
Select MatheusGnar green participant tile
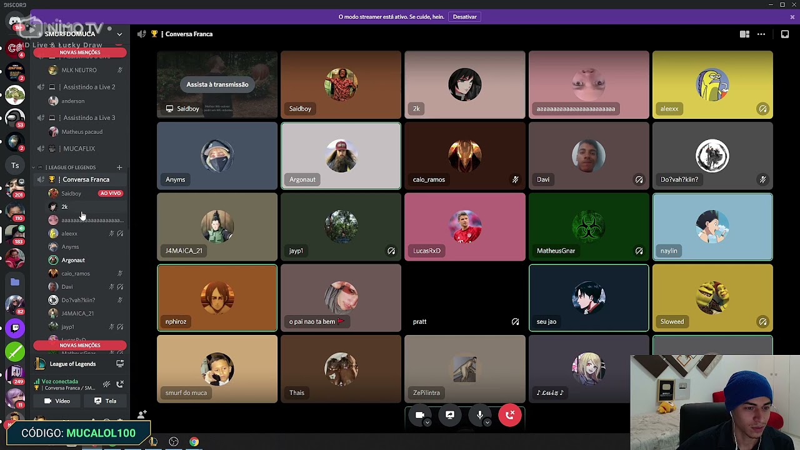coord(589,226)
